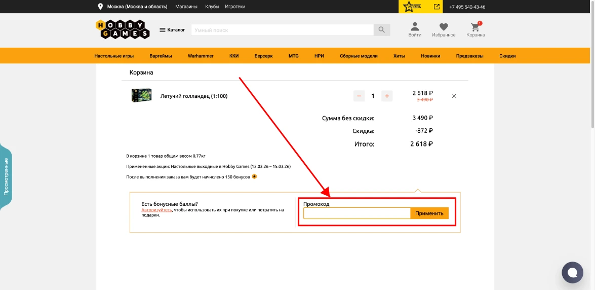Open the Hobby Games logo homepage
Image resolution: width=595 pixels, height=290 pixels.
click(123, 29)
